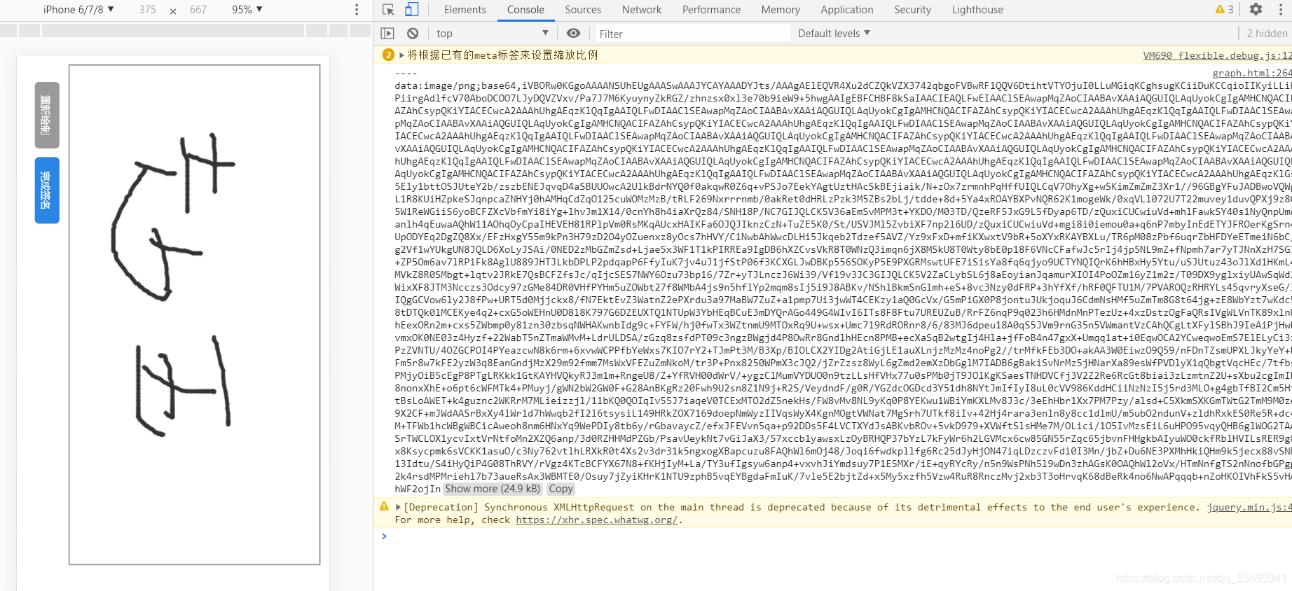Open the graph.html:264 source link
Screen dimensions: 1292x591
pyautogui.click(x=1252, y=73)
